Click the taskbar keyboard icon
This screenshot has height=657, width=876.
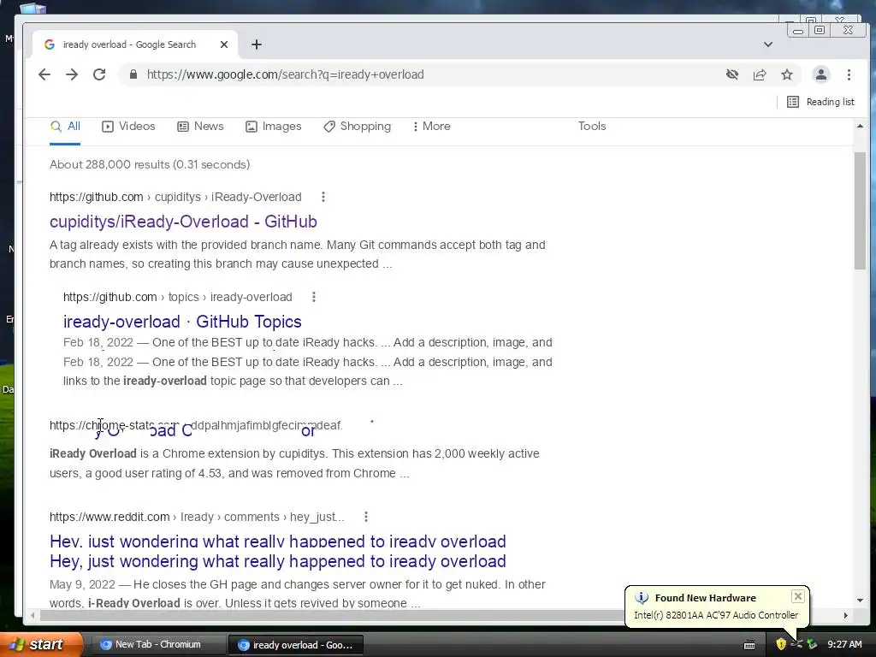pos(749,645)
